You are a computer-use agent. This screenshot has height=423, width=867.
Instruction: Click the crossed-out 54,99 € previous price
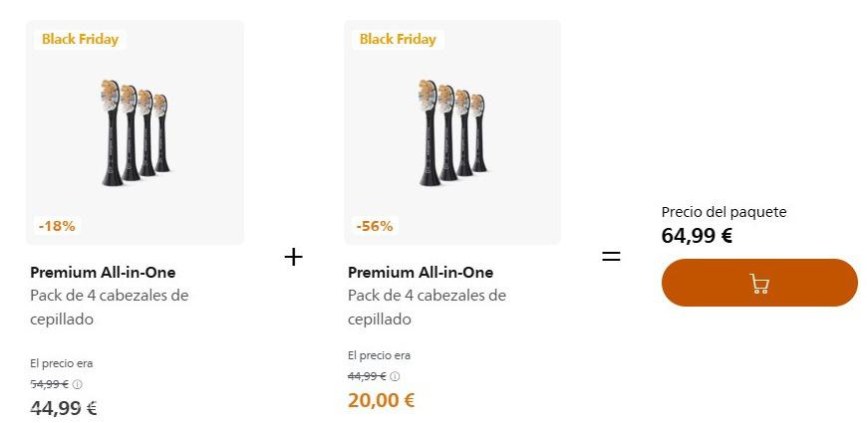point(49,384)
